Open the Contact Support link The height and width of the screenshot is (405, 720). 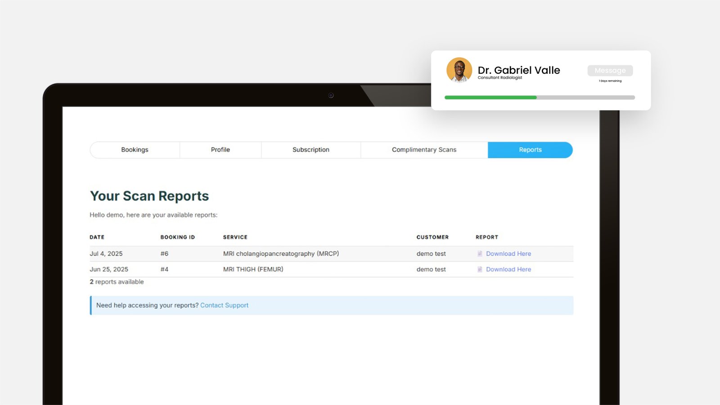click(224, 305)
